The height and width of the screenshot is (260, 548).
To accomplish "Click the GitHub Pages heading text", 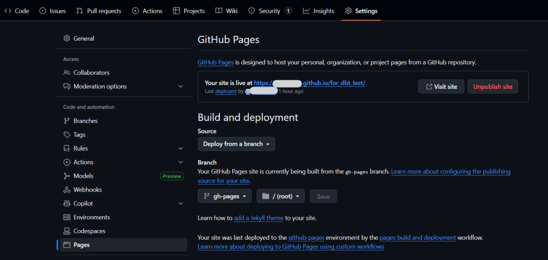I will [x=229, y=40].
